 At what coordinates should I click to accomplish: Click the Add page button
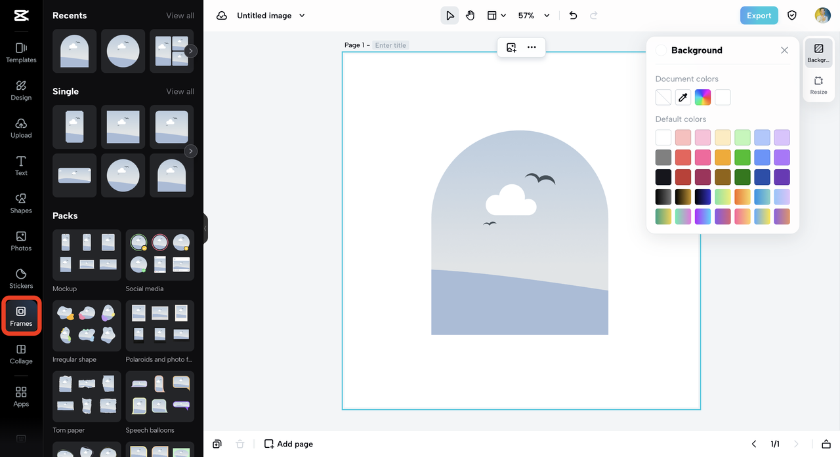click(289, 444)
